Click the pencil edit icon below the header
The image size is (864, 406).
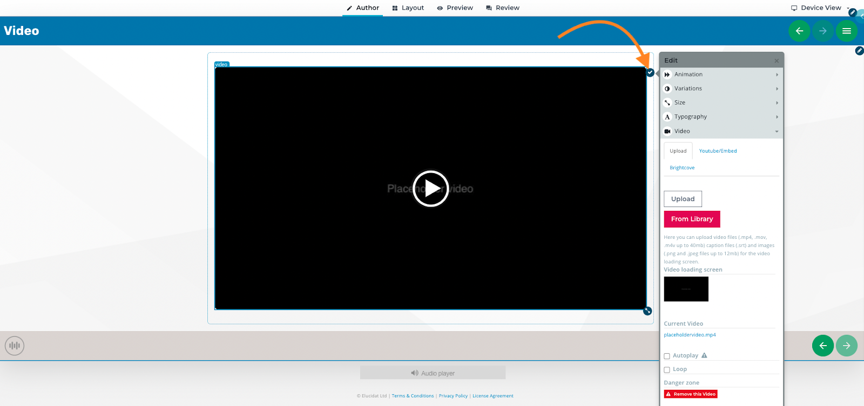pyautogui.click(x=859, y=51)
